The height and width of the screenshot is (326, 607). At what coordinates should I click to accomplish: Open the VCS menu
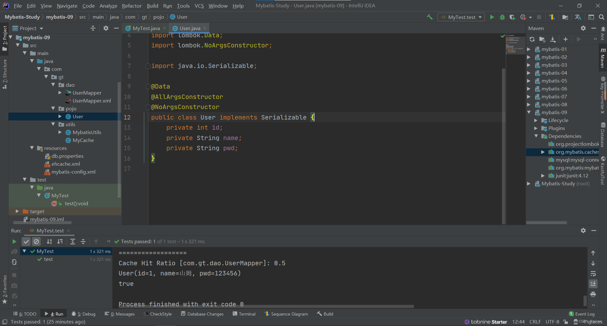pos(199,6)
